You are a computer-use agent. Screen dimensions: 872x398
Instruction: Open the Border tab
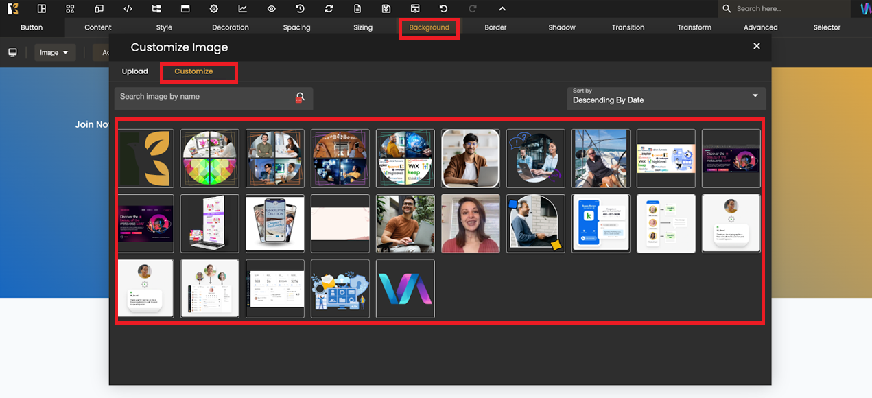tap(495, 27)
